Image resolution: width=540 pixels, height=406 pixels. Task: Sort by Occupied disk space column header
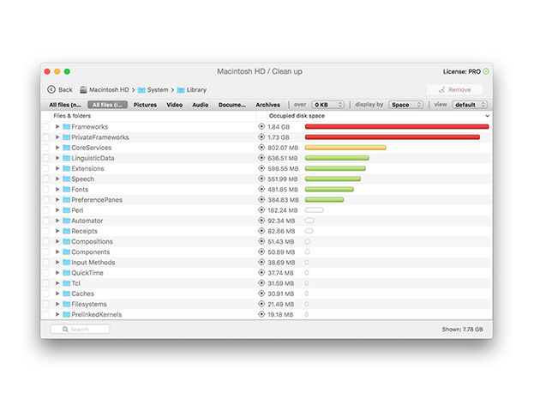click(x=379, y=116)
